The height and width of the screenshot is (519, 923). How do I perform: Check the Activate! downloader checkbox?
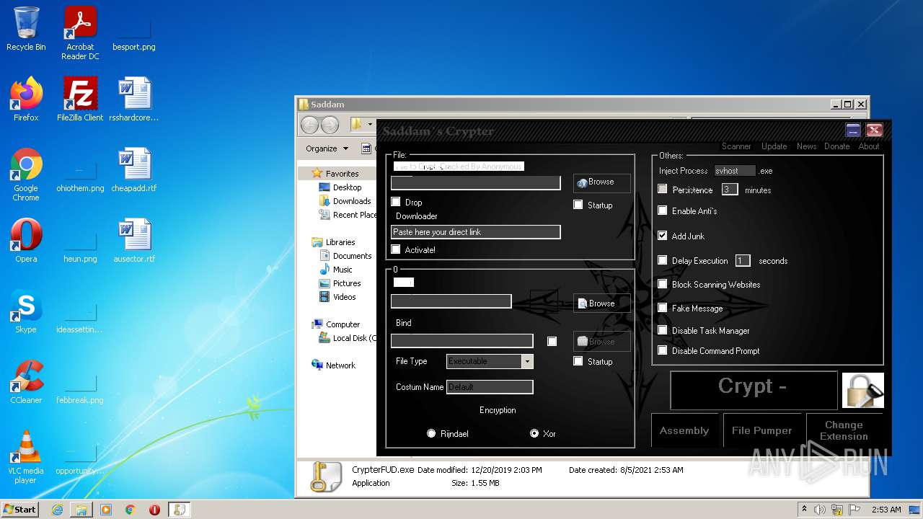(x=395, y=249)
